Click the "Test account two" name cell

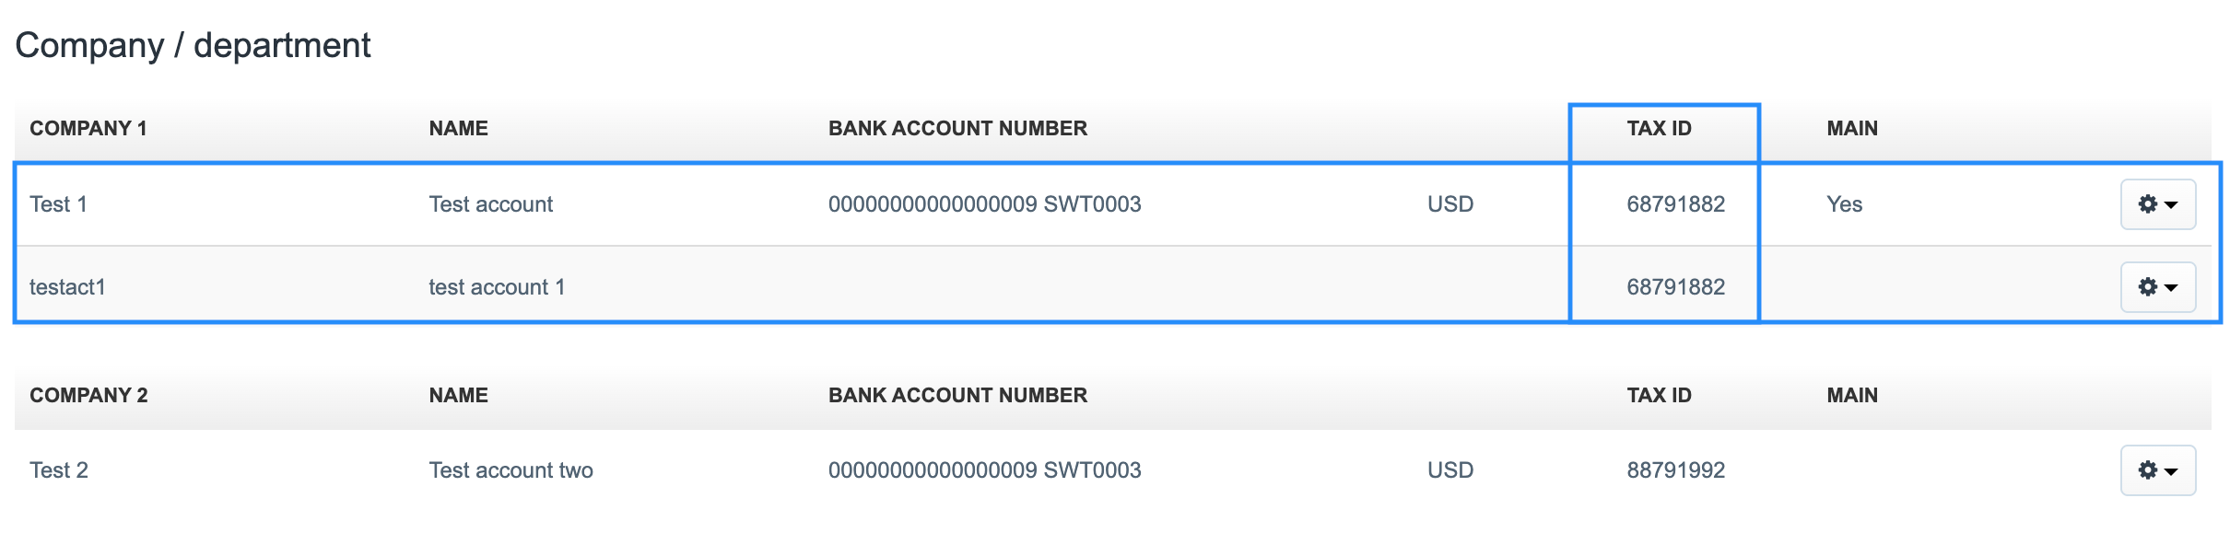(511, 470)
